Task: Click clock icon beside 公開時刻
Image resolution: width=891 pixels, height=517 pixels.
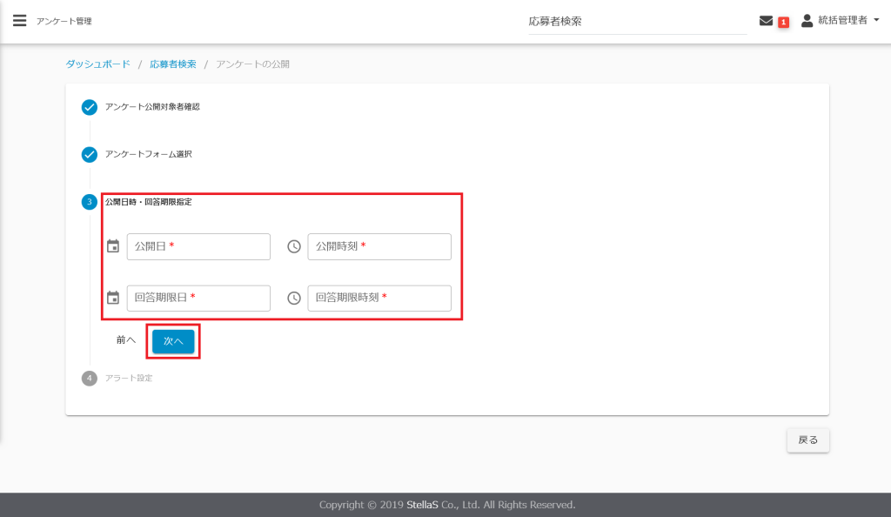Action: [x=294, y=246]
